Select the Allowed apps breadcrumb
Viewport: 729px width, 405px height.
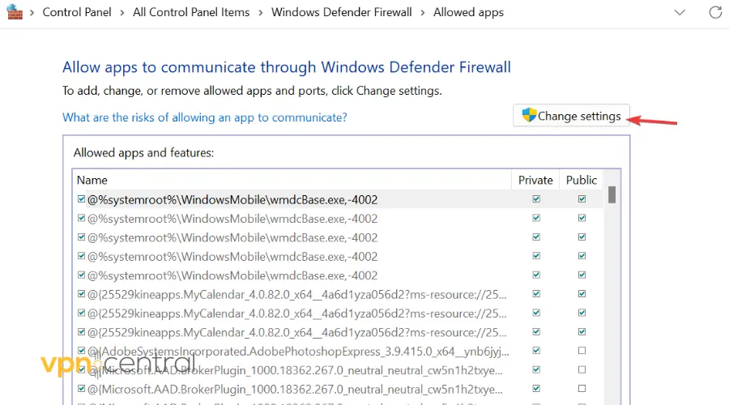468,12
